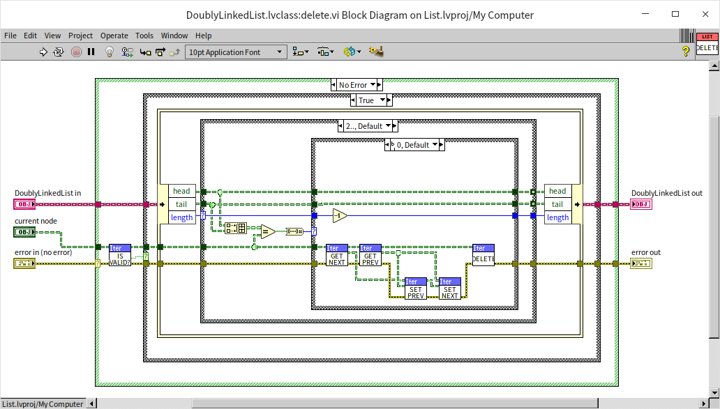
Task: Select the Iter DELETE subVI node
Action: pos(483,255)
